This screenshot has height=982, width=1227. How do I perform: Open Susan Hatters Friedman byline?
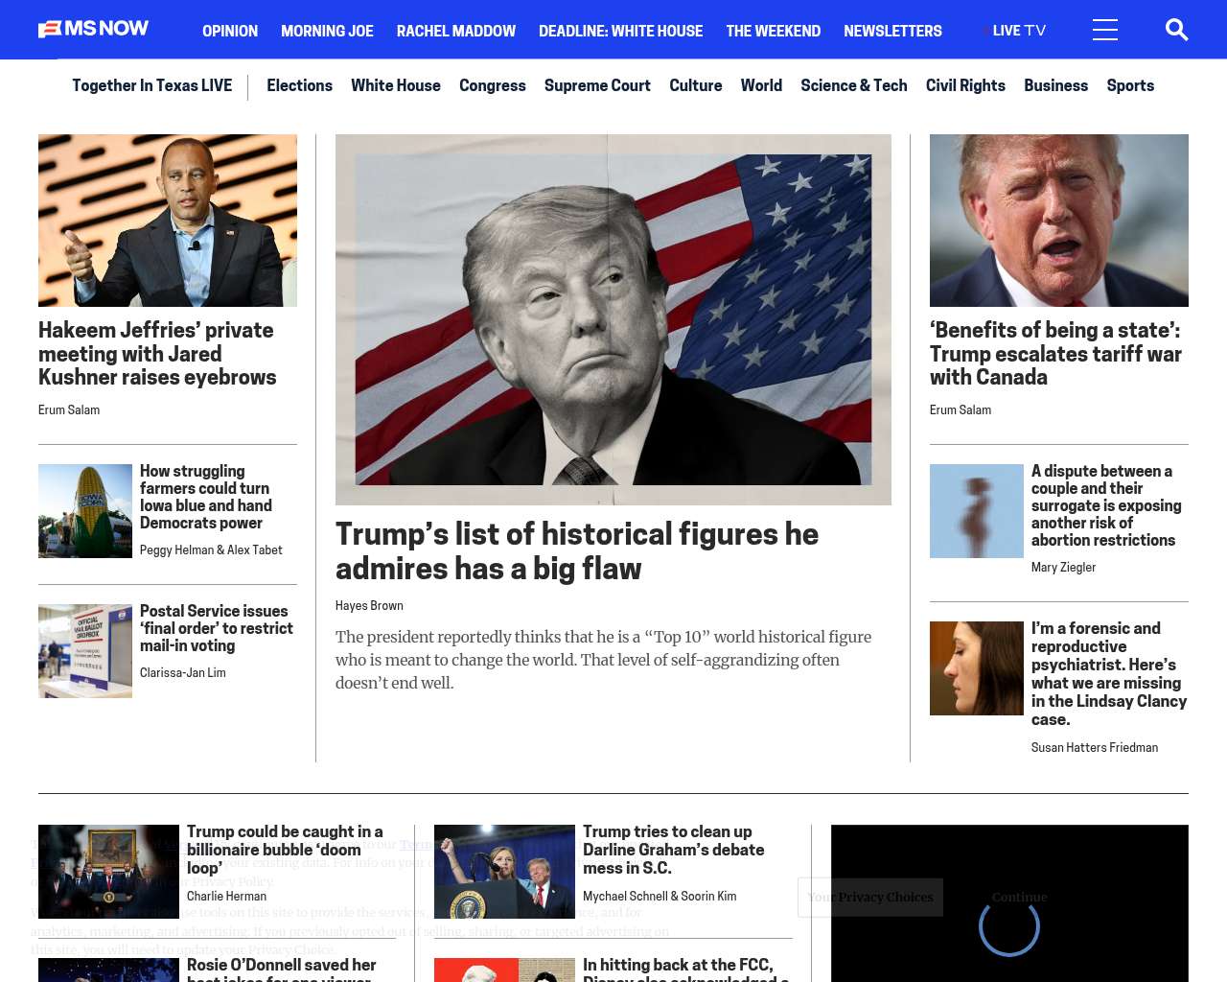point(1095,747)
